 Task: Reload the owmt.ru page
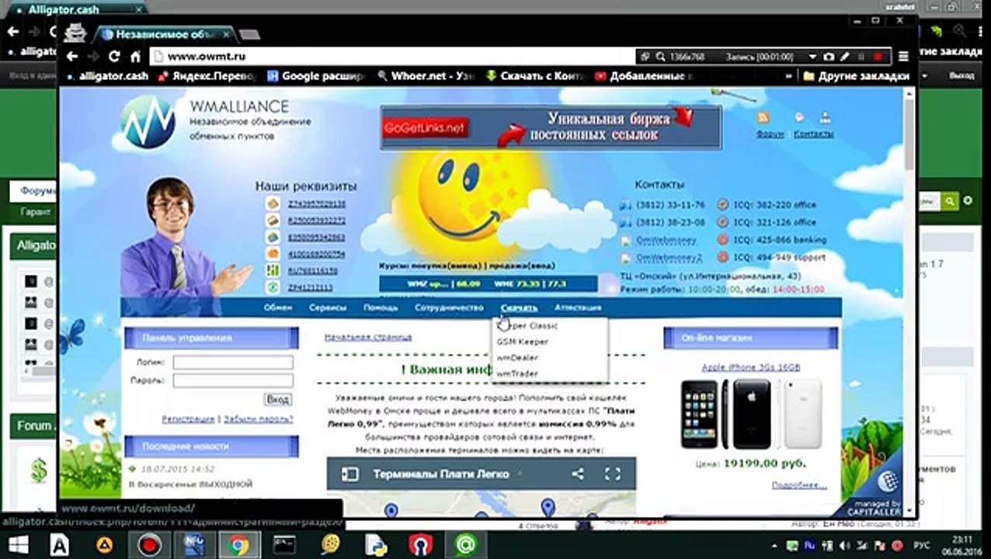click(114, 57)
